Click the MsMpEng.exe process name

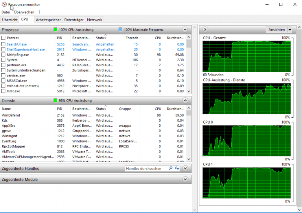coord(18,55)
